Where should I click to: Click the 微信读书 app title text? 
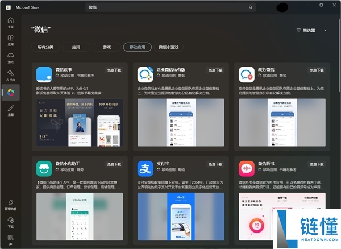pyautogui.click(x=64, y=70)
